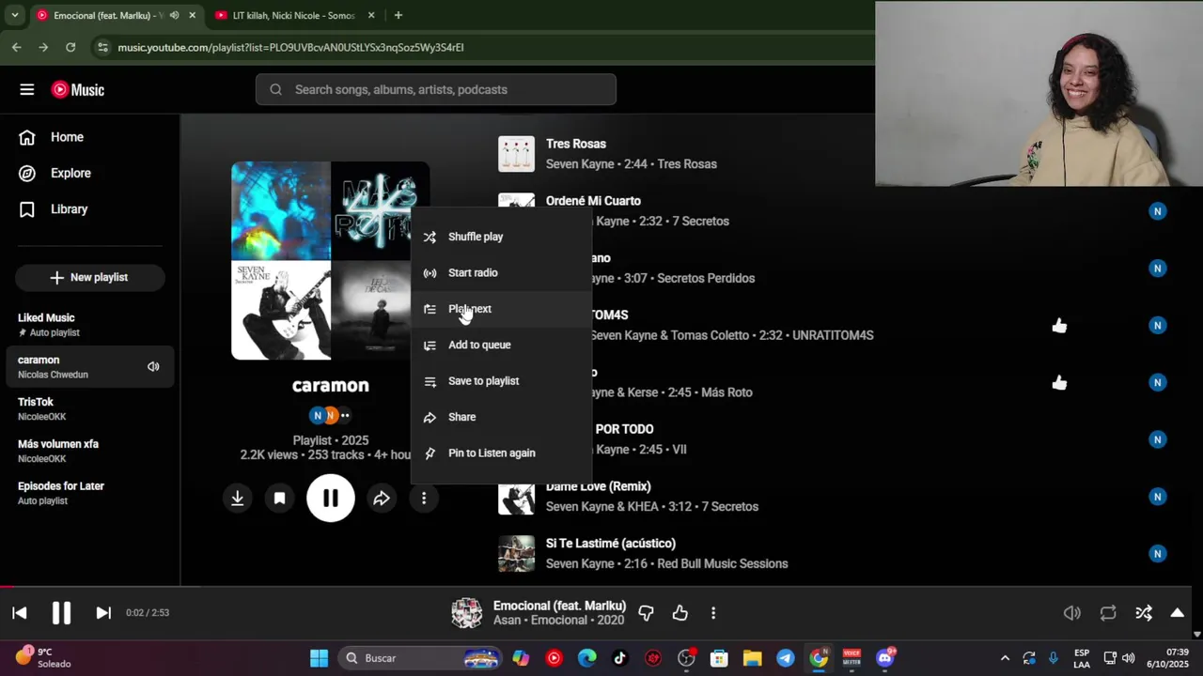
Task: Toggle shuffle in player bar
Action: (1144, 613)
